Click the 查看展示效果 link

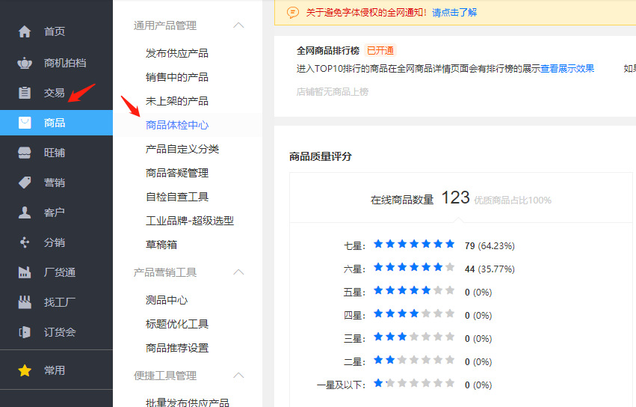(x=567, y=68)
